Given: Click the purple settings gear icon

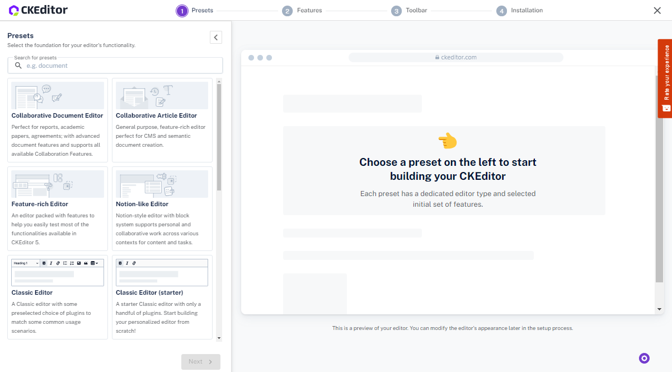Looking at the screenshot, I should tap(644, 358).
